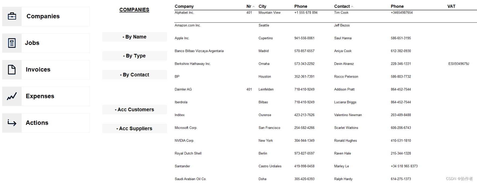This screenshot has width=477, height=183.
Task: Sort table by City header
Action: (262, 6)
